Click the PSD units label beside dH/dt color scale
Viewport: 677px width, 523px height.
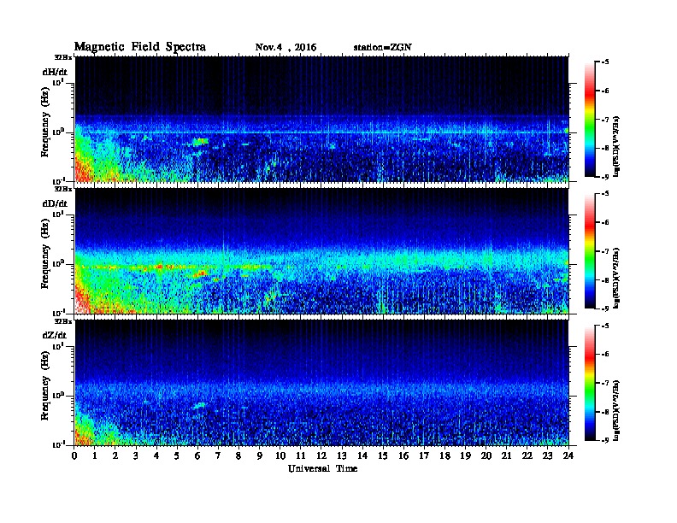coord(616,146)
